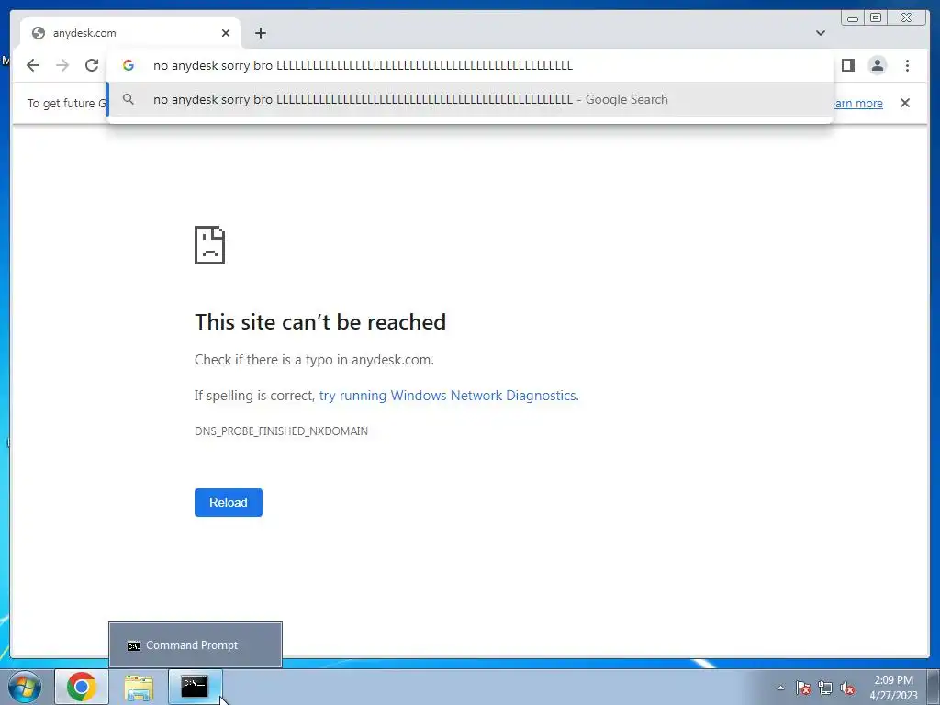Click into the address bar text
940x705 pixels.
pyautogui.click(x=363, y=65)
